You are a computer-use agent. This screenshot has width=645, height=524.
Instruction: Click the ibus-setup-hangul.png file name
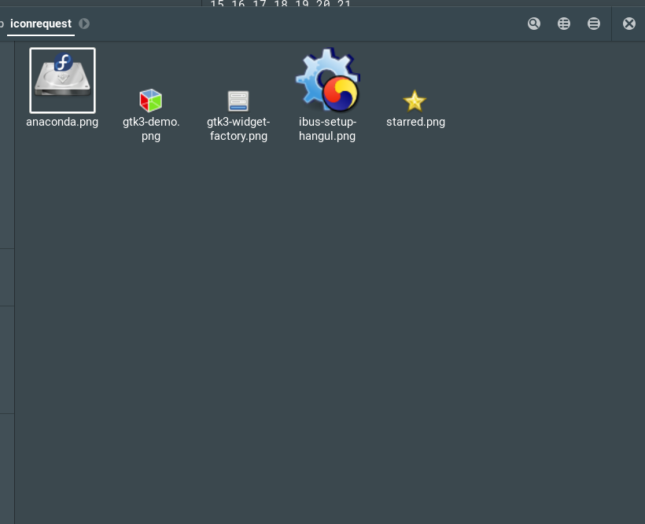point(327,129)
